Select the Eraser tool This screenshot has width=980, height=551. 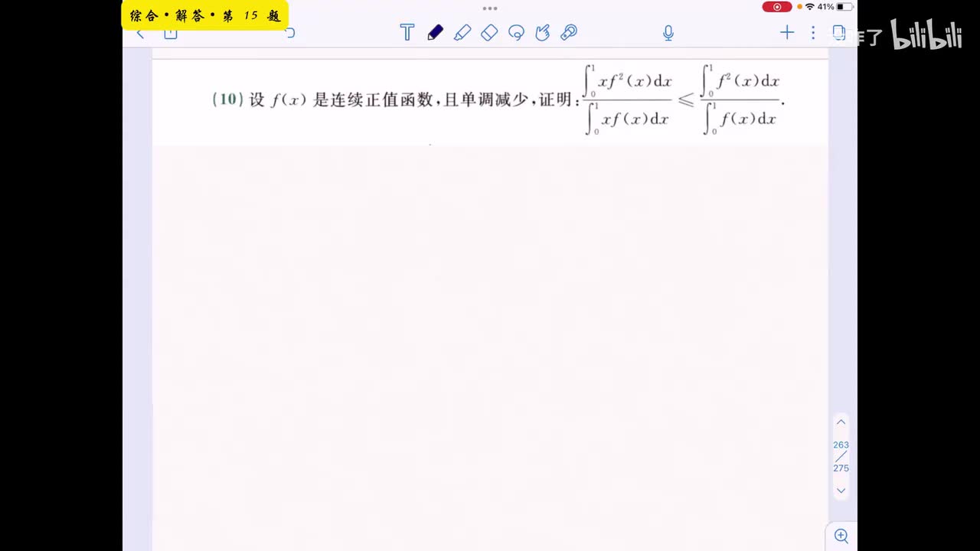click(x=489, y=32)
